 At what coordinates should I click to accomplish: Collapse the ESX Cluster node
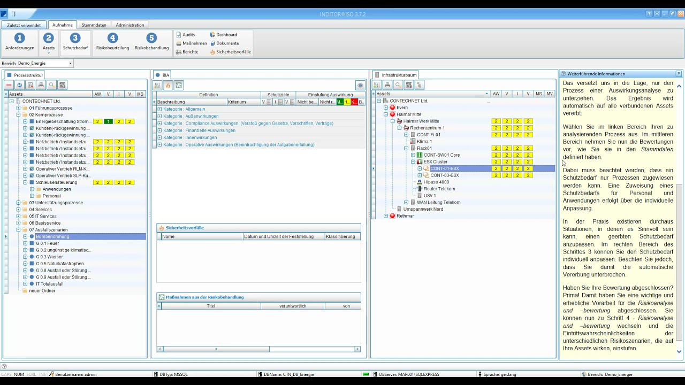413,161
